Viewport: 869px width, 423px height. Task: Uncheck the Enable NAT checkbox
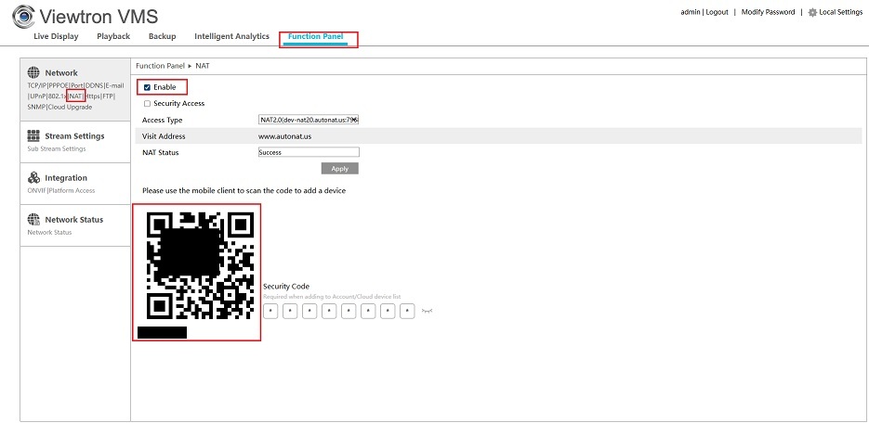click(x=148, y=87)
